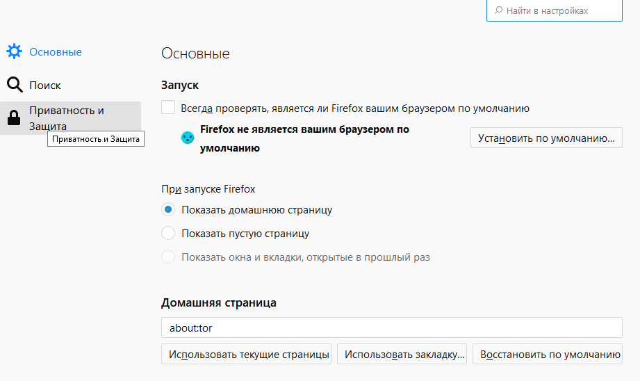The width and height of the screenshot is (640, 381).
Task: Click the magnifier icon for Поиск section
Action: tap(14, 86)
